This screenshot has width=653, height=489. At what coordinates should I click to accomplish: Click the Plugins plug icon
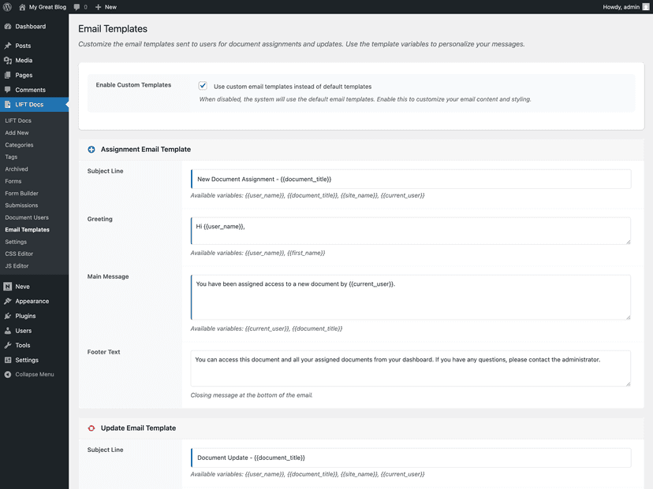point(8,316)
